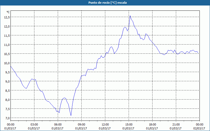This screenshot has width=210, height=131.
Task: Click the 09:00 time label
Action: 81,125
